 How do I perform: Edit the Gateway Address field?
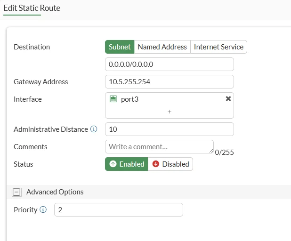(169, 81)
